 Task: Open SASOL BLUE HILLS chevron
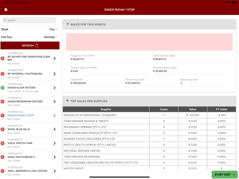click(54, 129)
